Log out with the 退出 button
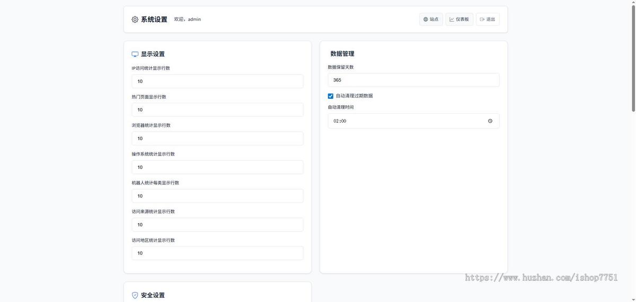 tap(488, 20)
